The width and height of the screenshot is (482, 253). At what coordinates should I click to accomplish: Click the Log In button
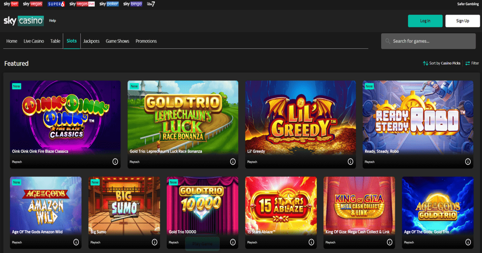coord(425,21)
